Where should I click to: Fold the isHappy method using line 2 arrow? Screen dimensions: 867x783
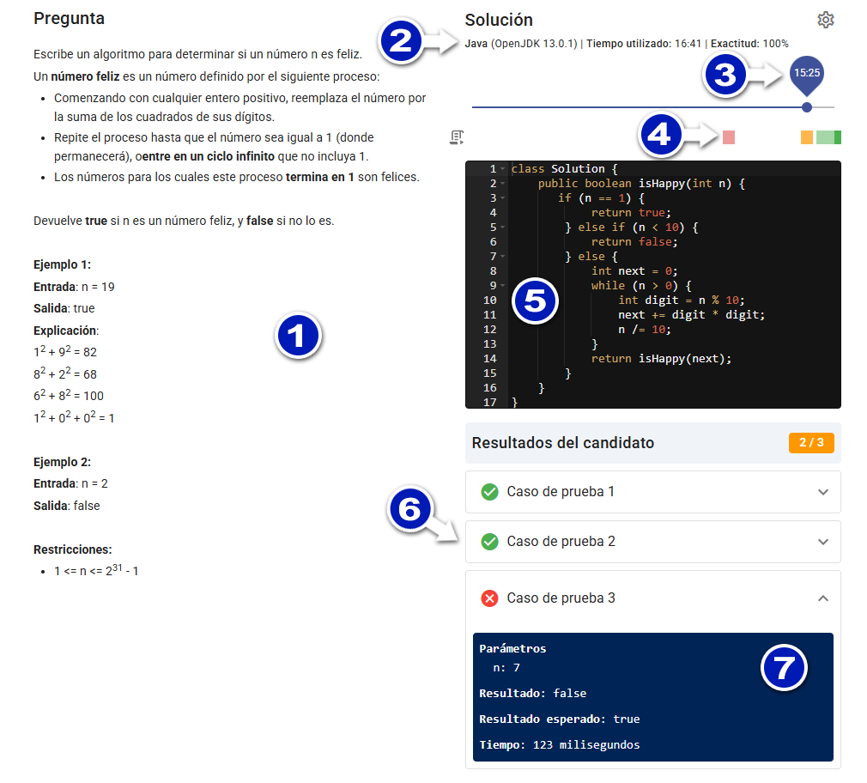tap(502, 184)
